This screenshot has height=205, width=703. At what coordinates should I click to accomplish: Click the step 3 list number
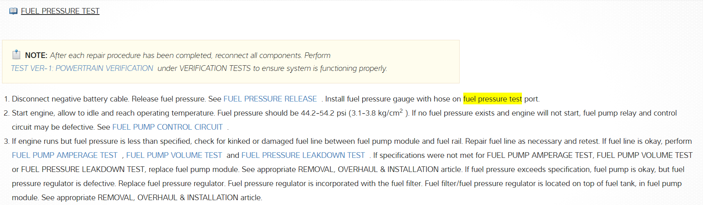pyautogui.click(x=6, y=141)
